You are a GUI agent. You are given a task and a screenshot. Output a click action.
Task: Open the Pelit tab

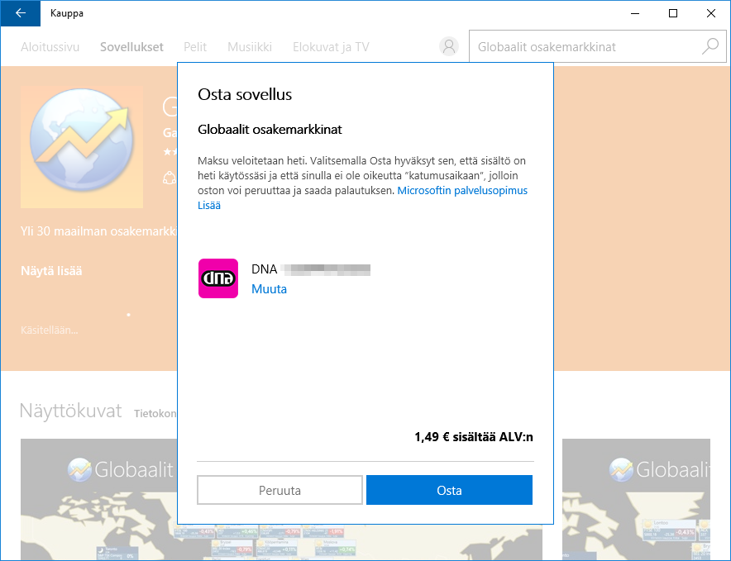[195, 47]
